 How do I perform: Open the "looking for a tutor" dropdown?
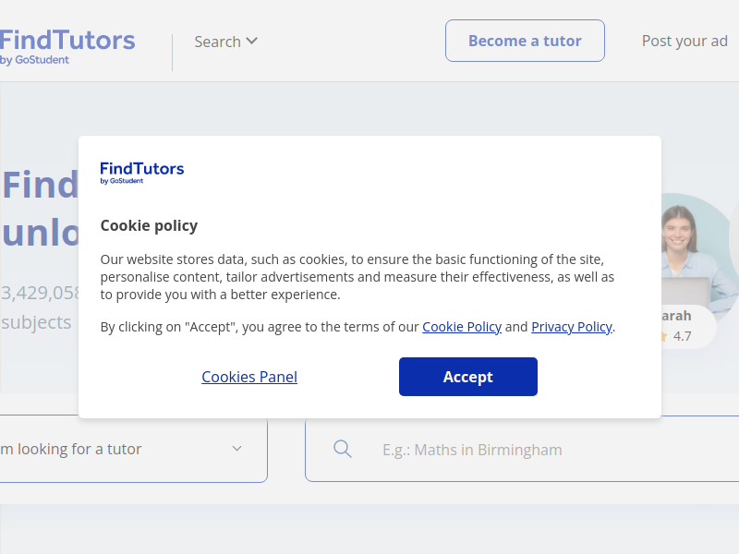pos(134,449)
